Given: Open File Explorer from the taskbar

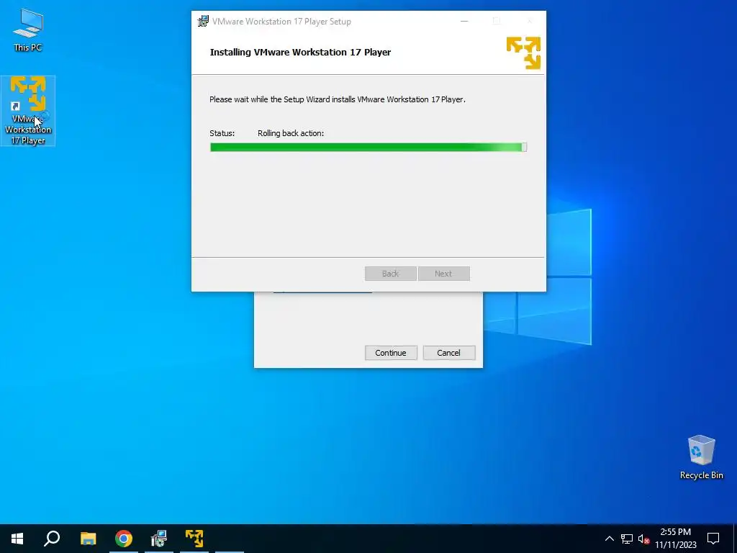Looking at the screenshot, I should [x=88, y=539].
